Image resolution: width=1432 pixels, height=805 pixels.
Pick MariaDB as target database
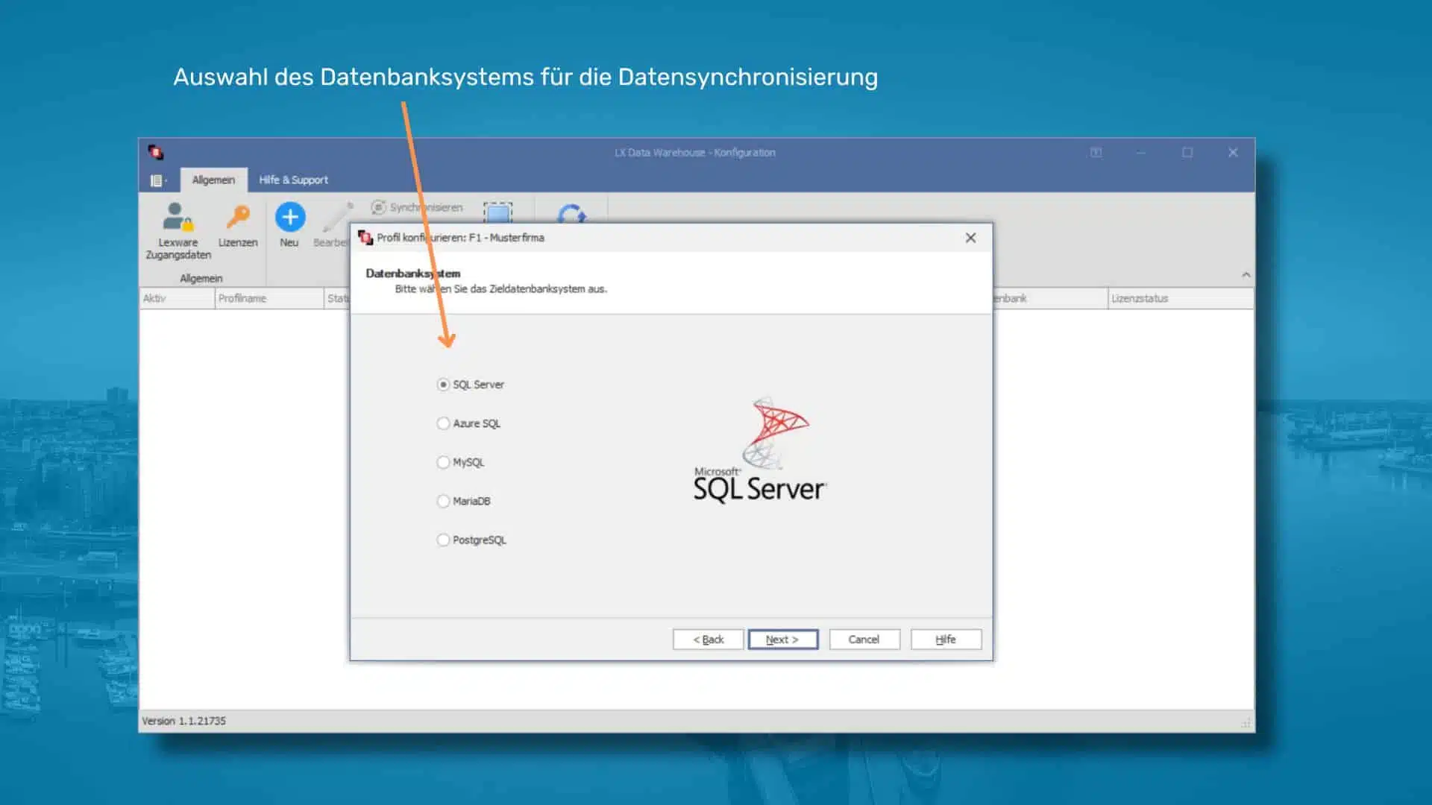[x=443, y=501]
